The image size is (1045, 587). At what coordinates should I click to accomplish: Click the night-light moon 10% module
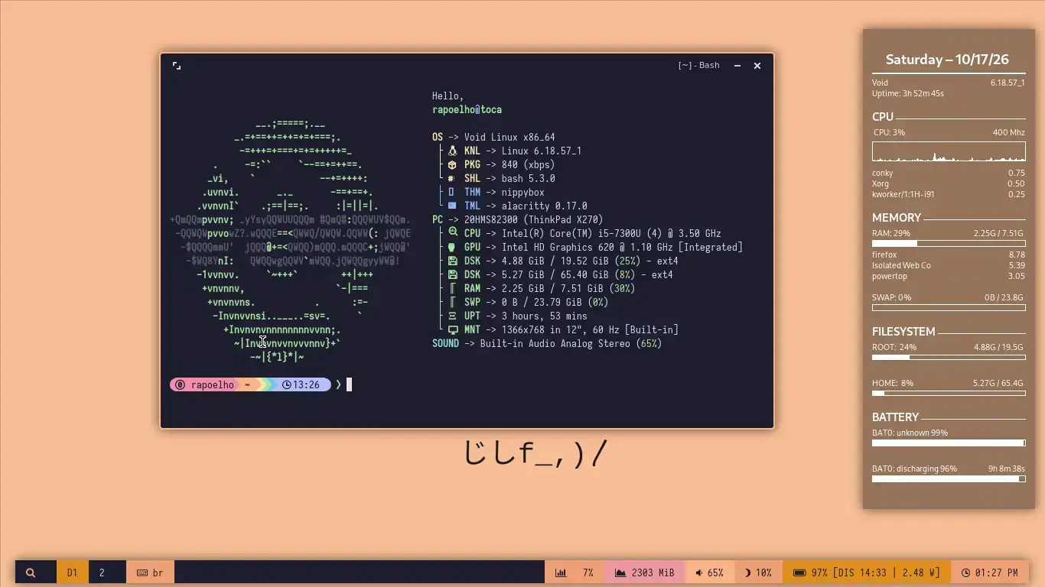758,572
